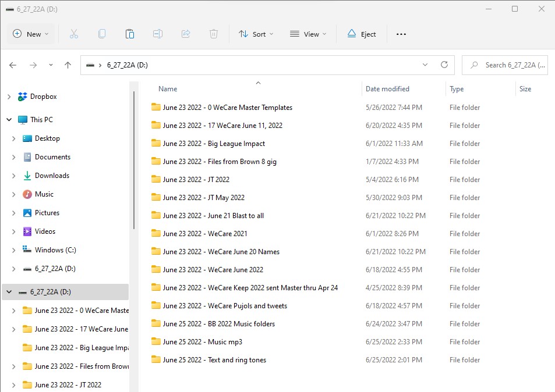555x392 pixels.
Task: Open the New item dropdown
Action: [31, 34]
